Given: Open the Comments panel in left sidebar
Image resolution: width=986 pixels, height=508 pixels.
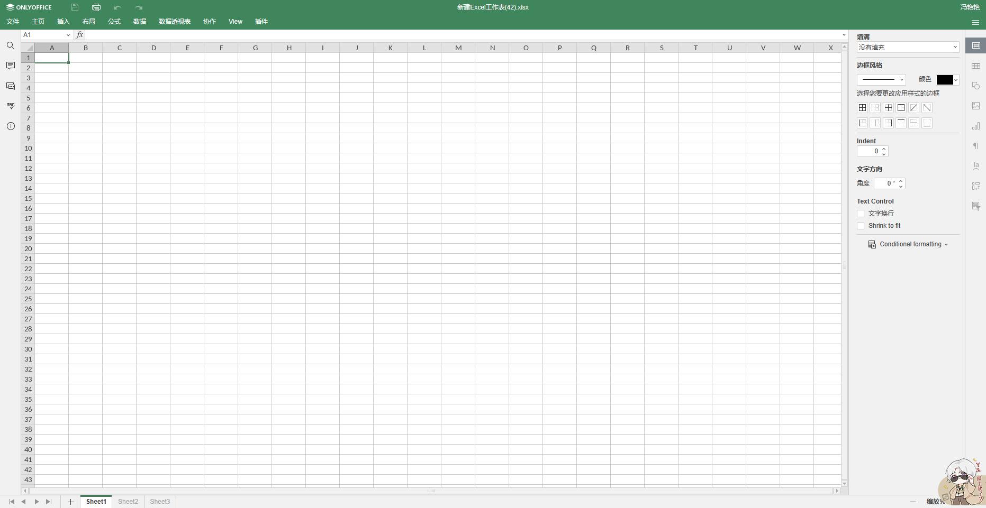Looking at the screenshot, I should [x=11, y=66].
